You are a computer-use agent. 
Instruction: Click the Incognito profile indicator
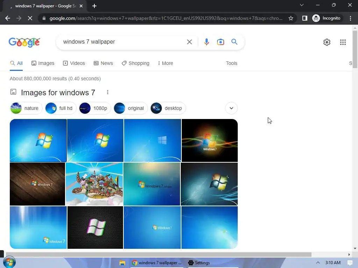pos(326,18)
